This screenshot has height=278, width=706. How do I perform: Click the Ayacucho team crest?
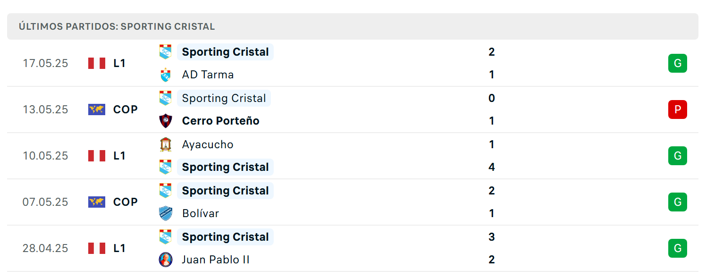tap(165, 144)
